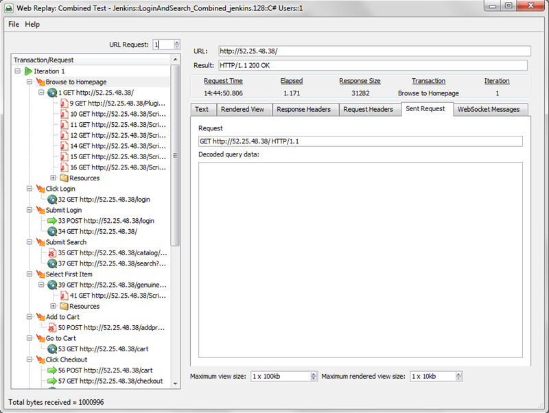Click the globe icon for 53 GET cart

point(51,349)
